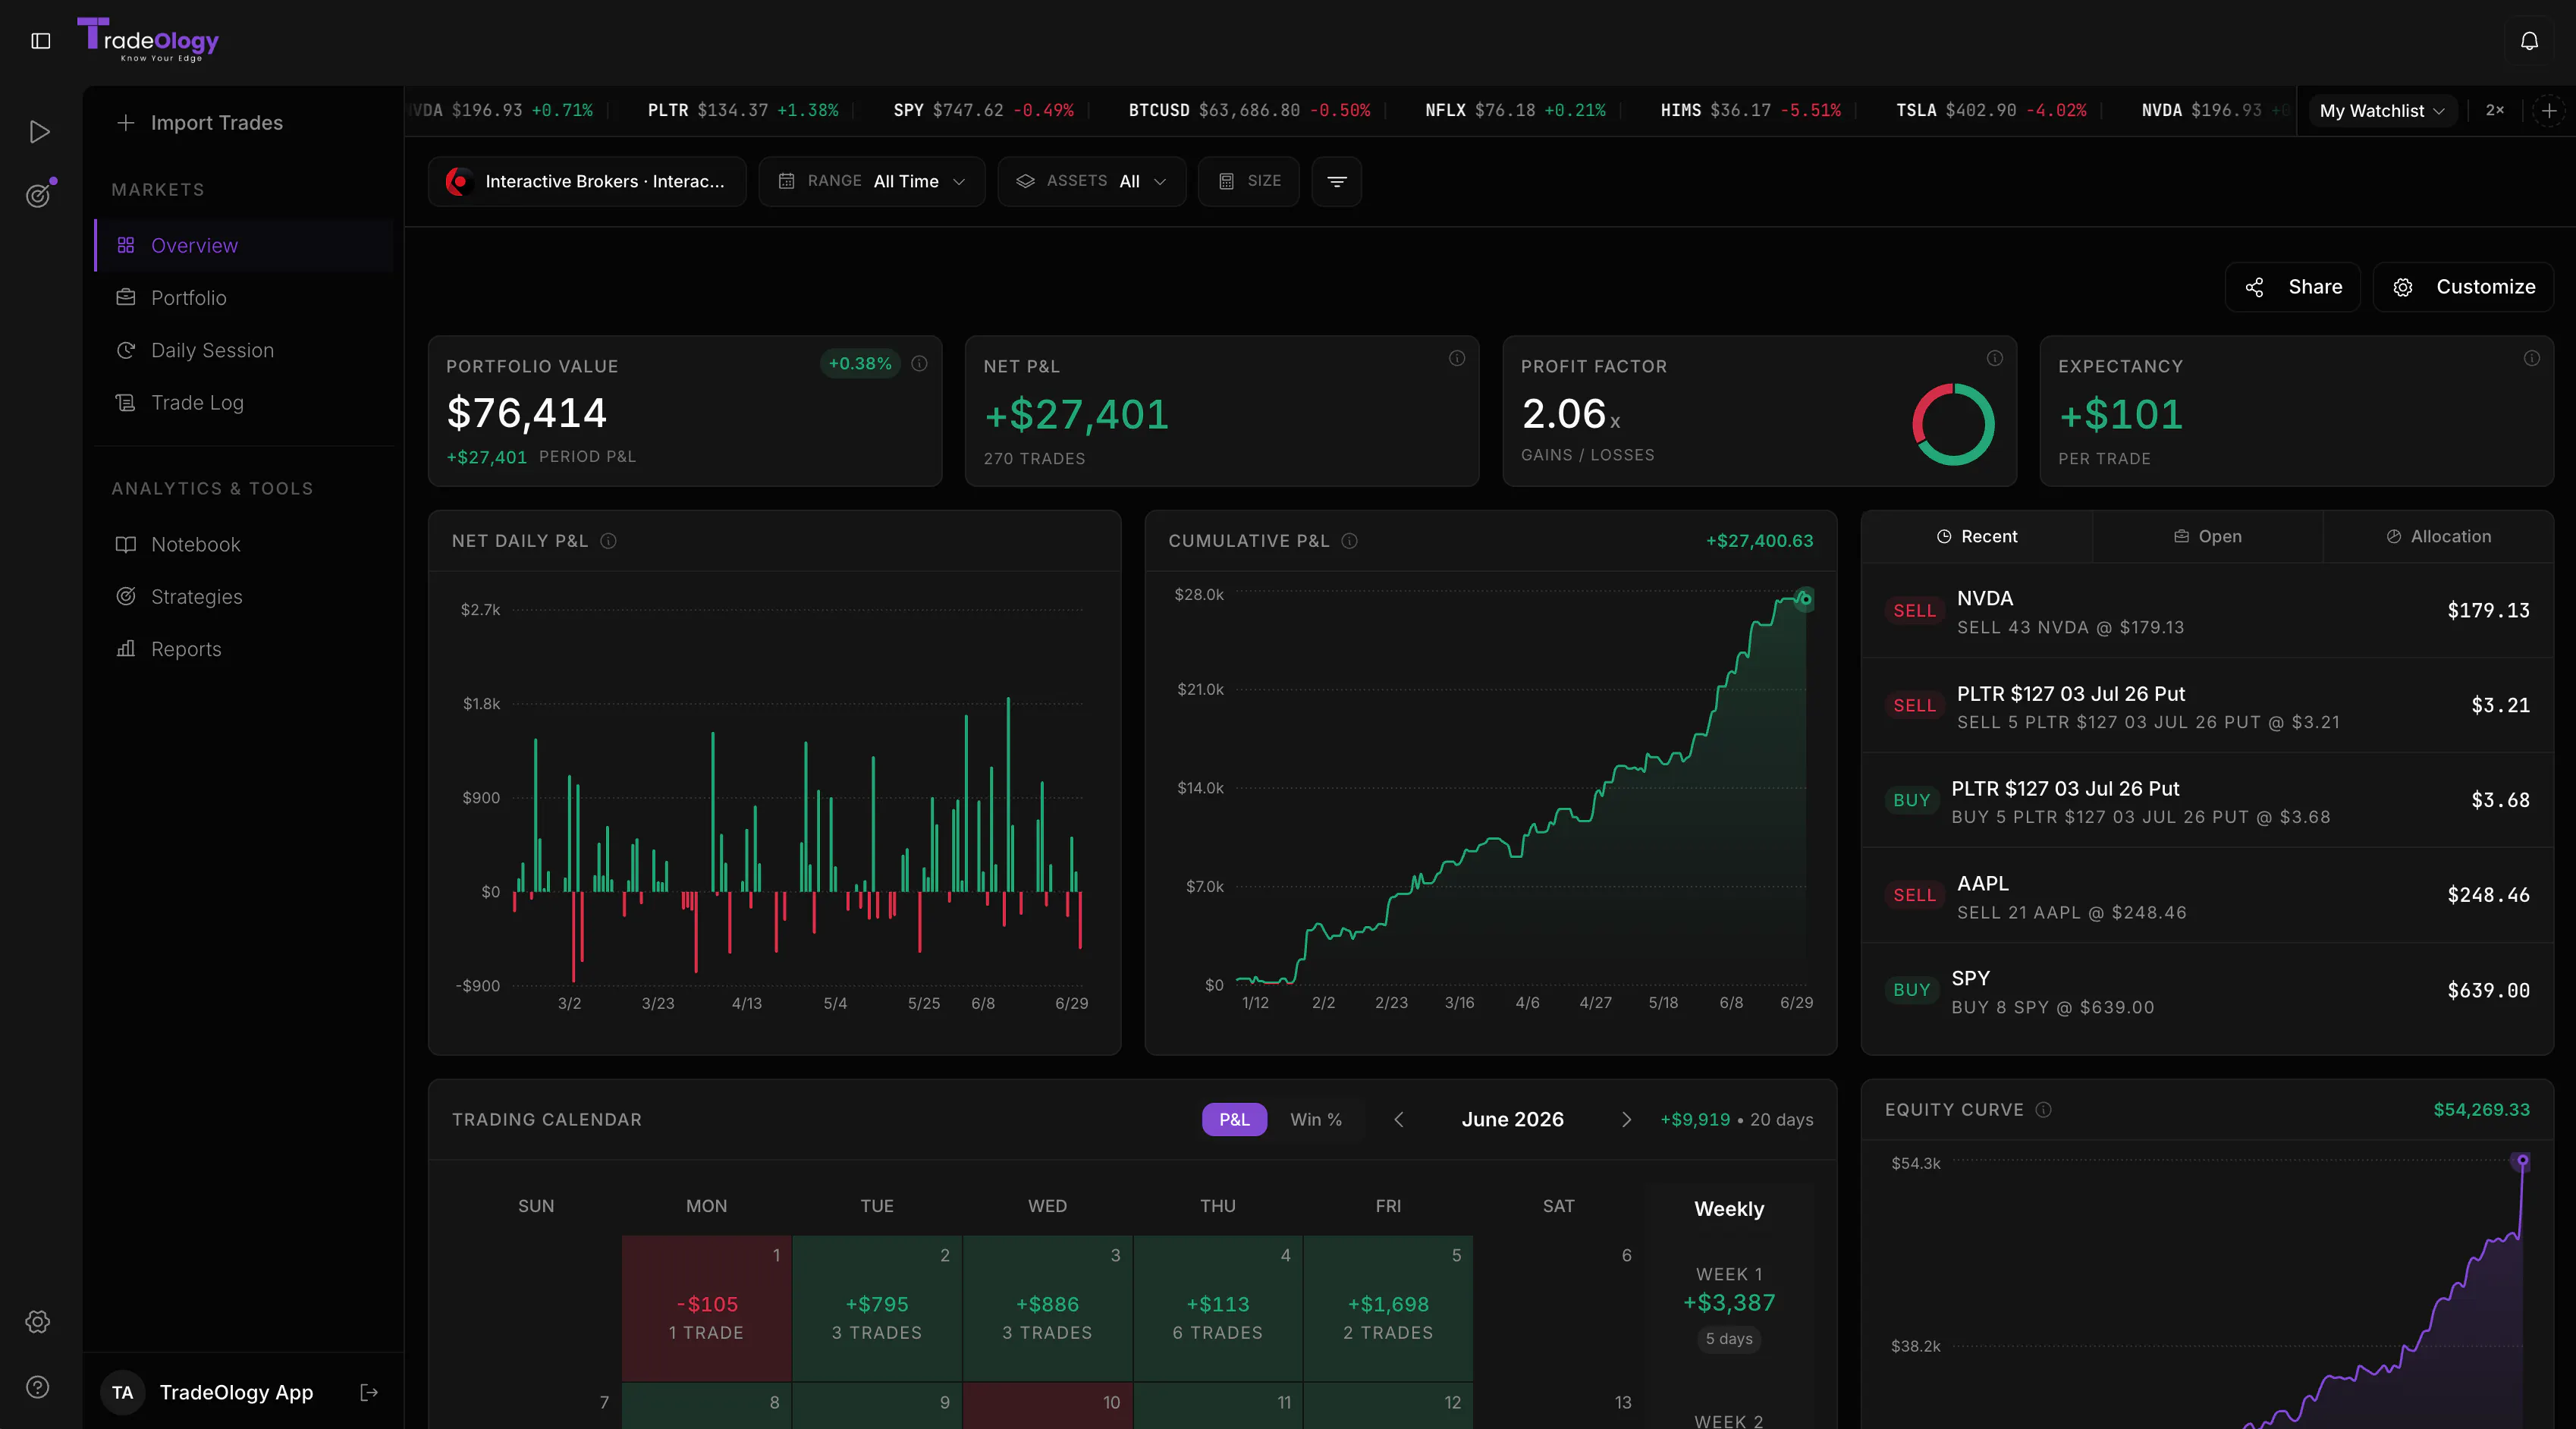Toggle ticker speed 2x
2576x1429 pixels.
2495,111
